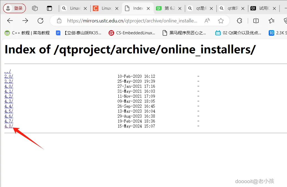Open the 4.6/ directory link
Viewport: 287px width, 187px height.
pyautogui.click(x=9, y=116)
